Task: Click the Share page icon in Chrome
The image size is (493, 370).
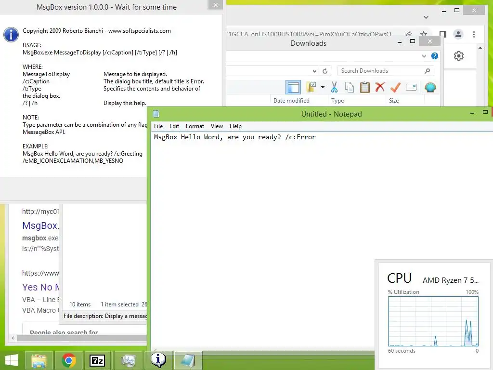Action: click(408, 34)
